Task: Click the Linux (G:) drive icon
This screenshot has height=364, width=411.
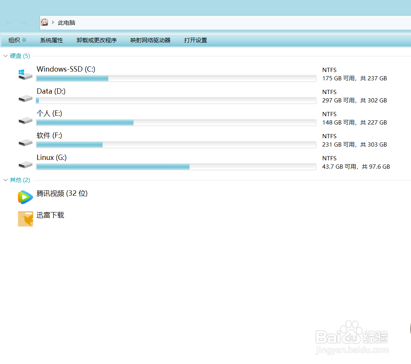Action: tap(25, 164)
